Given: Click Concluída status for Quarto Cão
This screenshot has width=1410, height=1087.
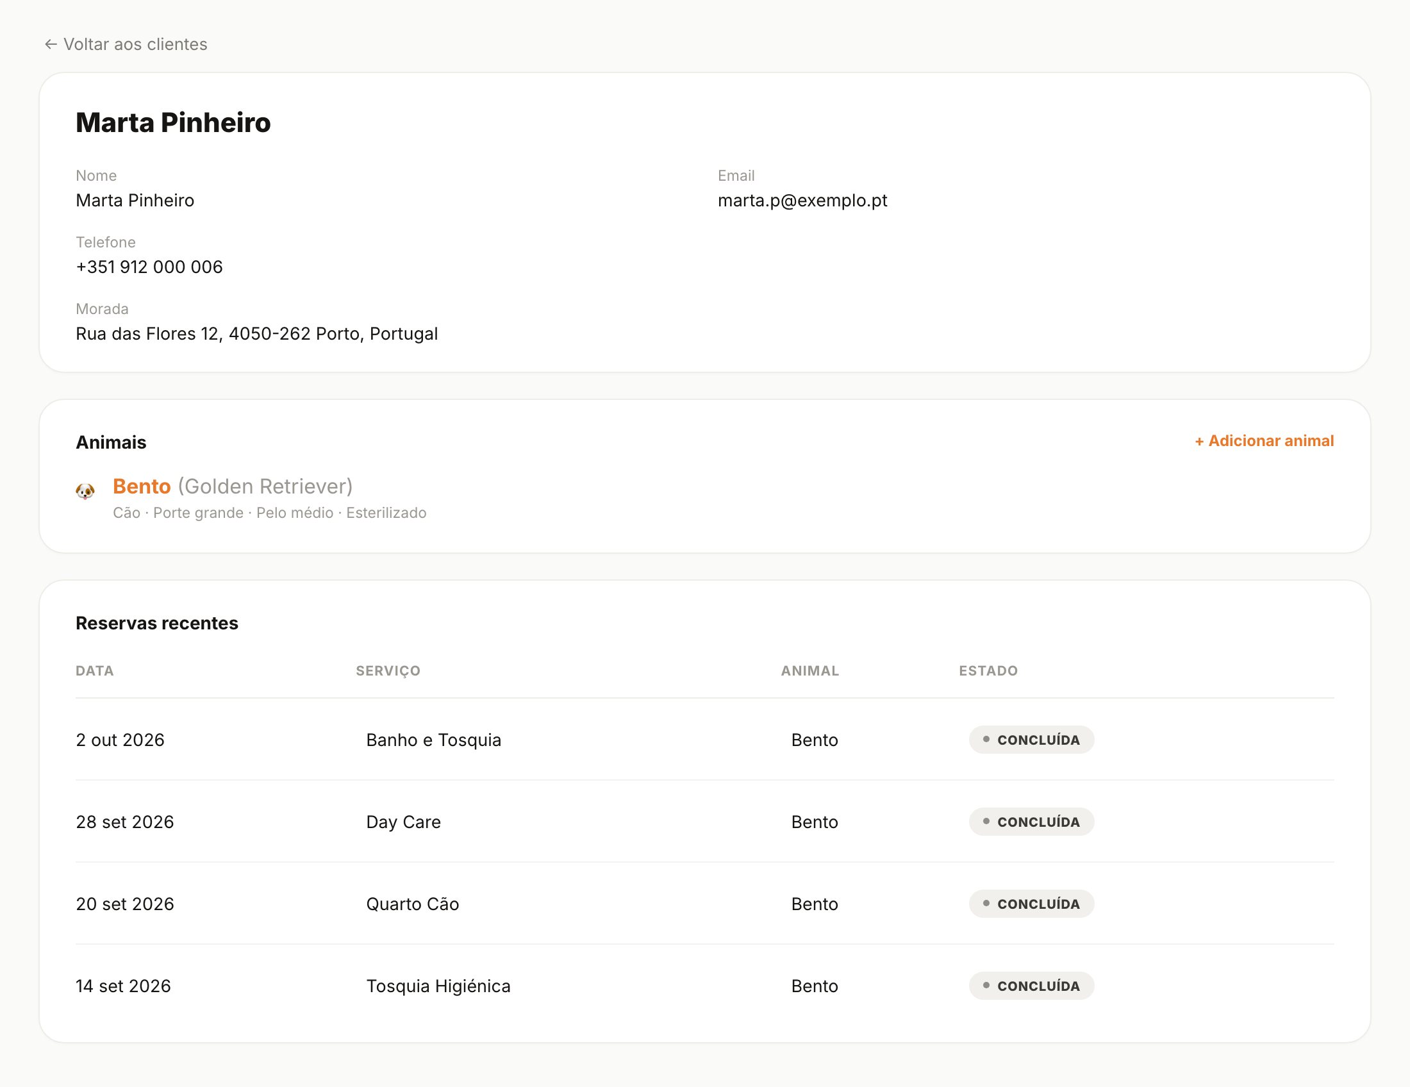Looking at the screenshot, I should 1032,904.
